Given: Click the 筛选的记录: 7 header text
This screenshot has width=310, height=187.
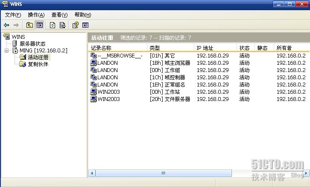Looking at the screenshot, I should point(136,37).
